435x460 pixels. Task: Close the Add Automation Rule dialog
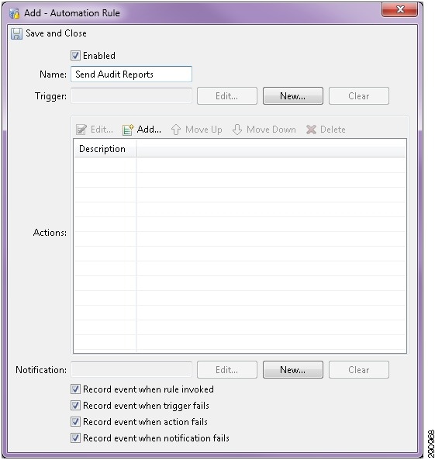click(399, 9)
